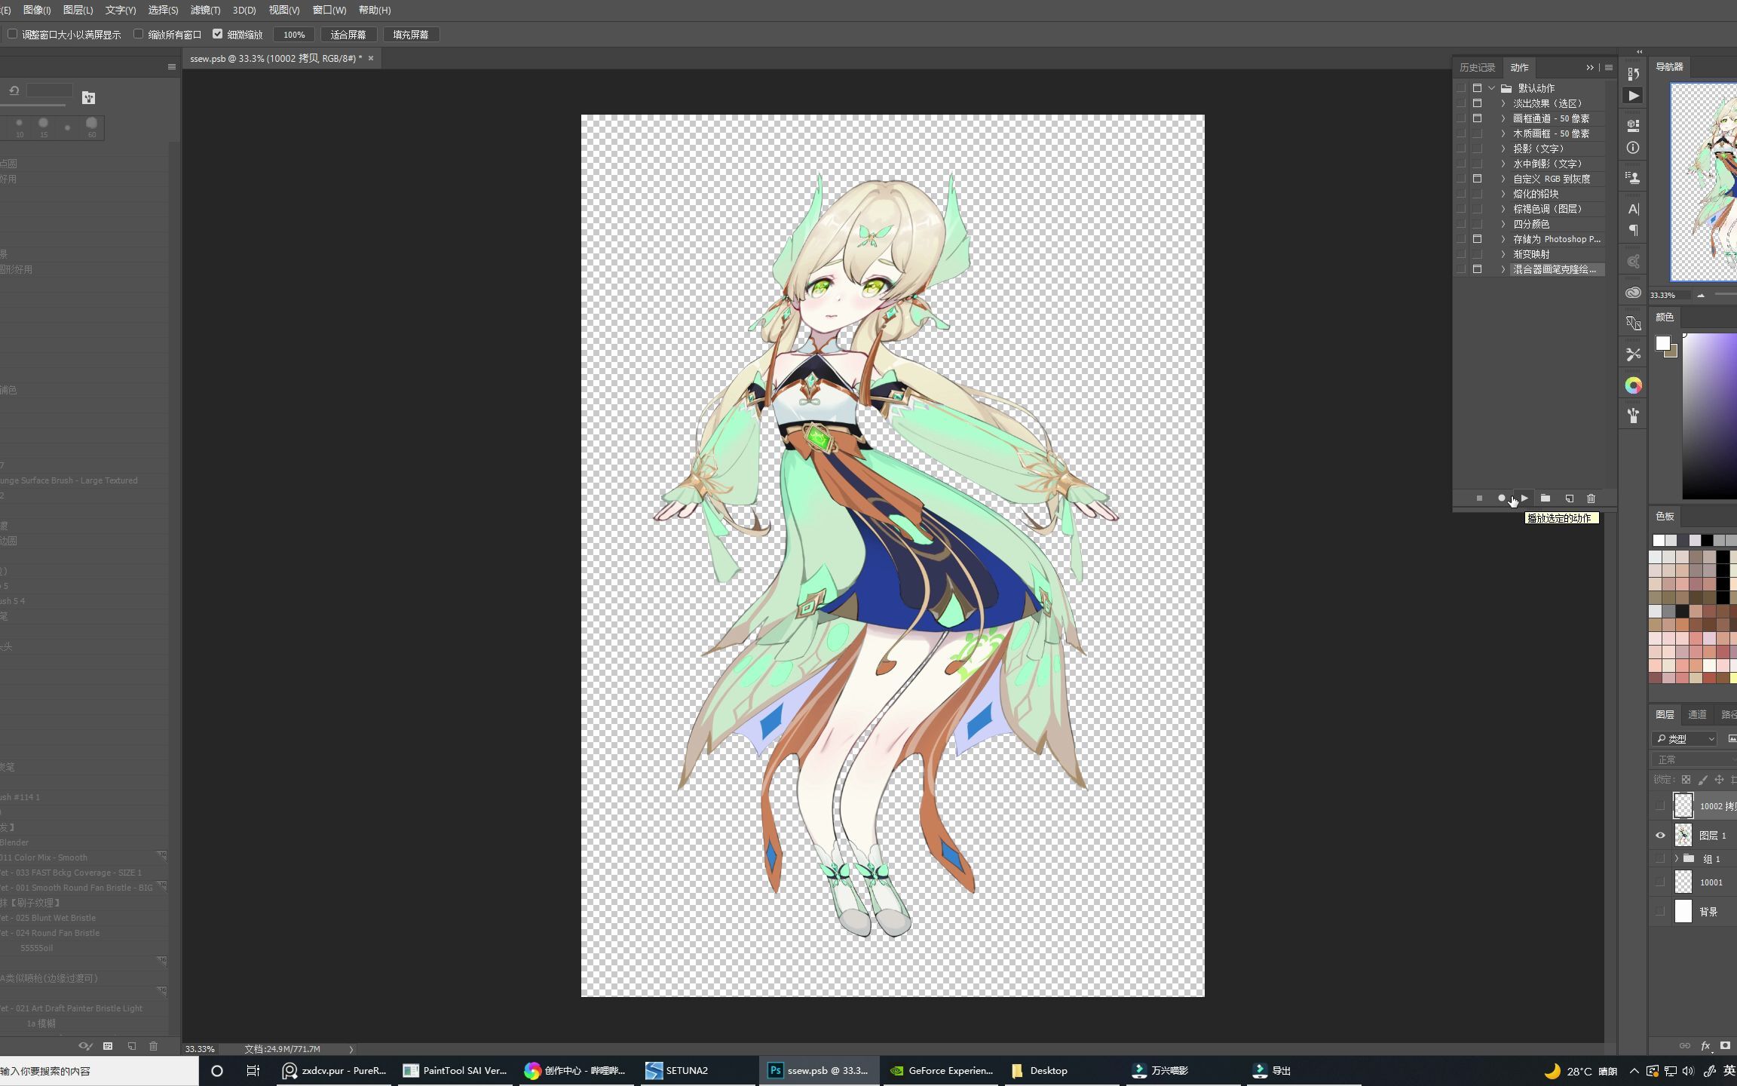Open the layer filter 类型 dropdown

pyautogui.click(x=1686, y=739)
